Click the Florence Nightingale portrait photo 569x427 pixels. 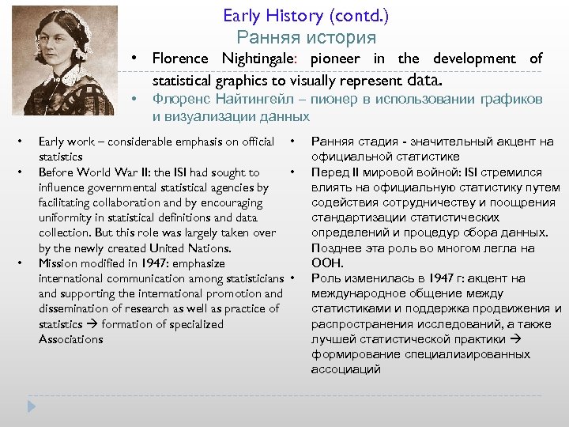click(x=64, y=61)
